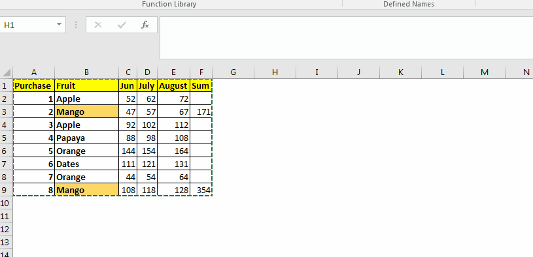
Task: Click the Jun header cell
Action: (128, 86)
